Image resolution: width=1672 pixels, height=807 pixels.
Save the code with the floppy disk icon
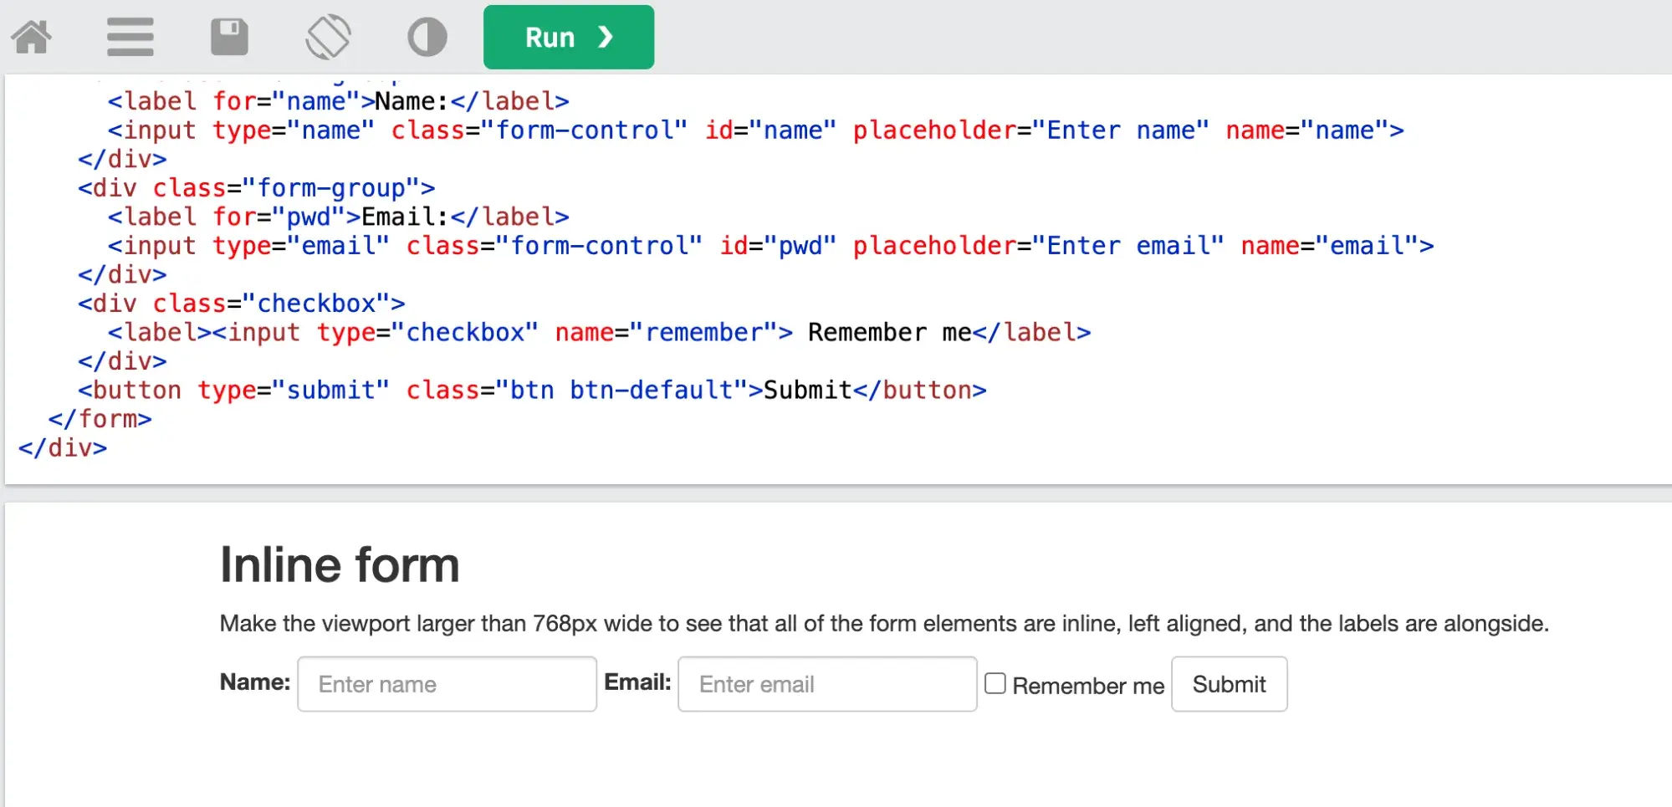pyautogui.click(x=228, y=38)
